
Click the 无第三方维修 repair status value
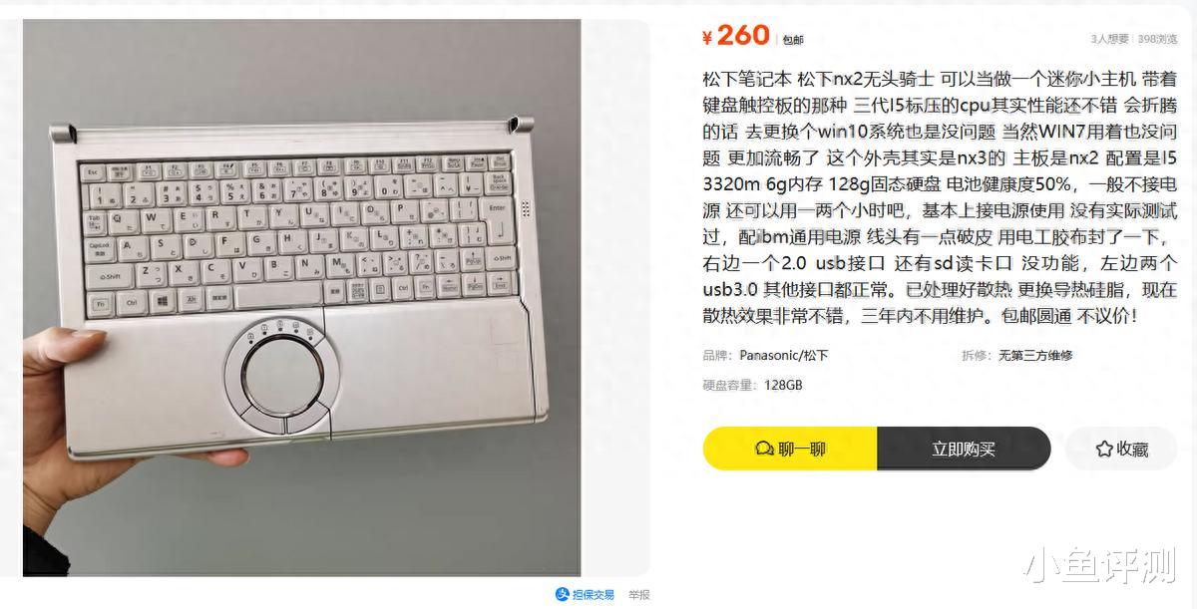[x=1035, y=355]
